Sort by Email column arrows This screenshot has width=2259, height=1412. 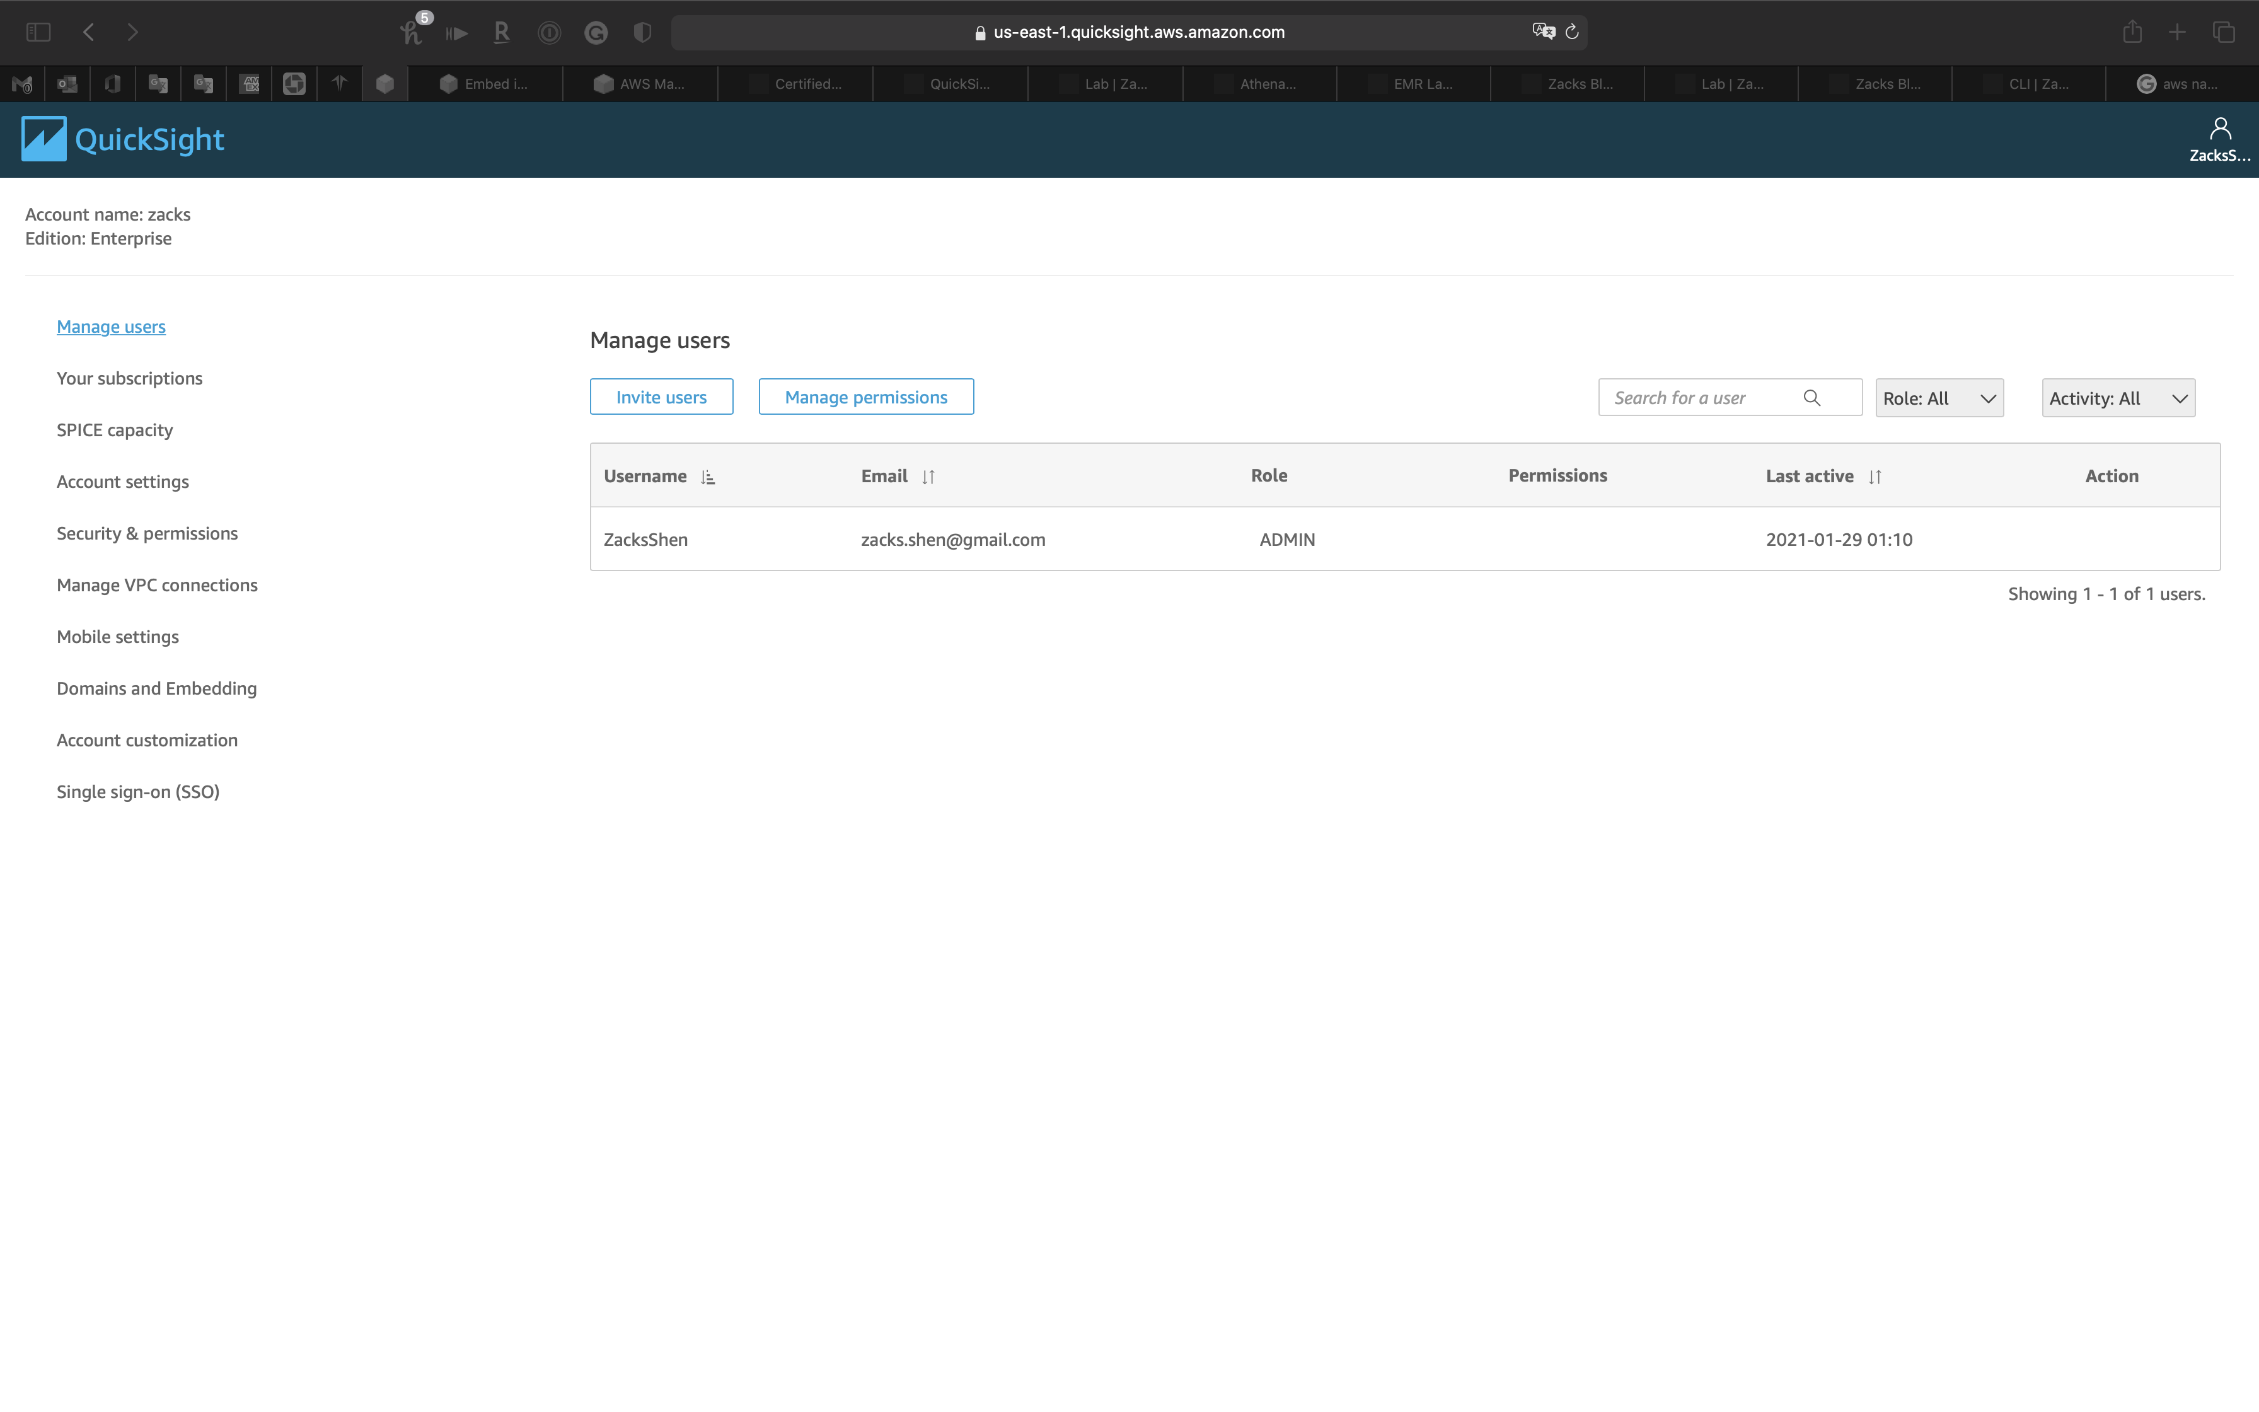tap(928, 477)
